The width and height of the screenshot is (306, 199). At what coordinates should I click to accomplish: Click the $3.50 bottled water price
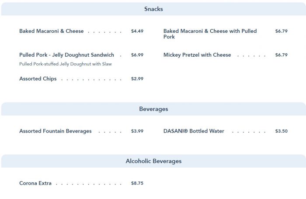click(282, 131)
